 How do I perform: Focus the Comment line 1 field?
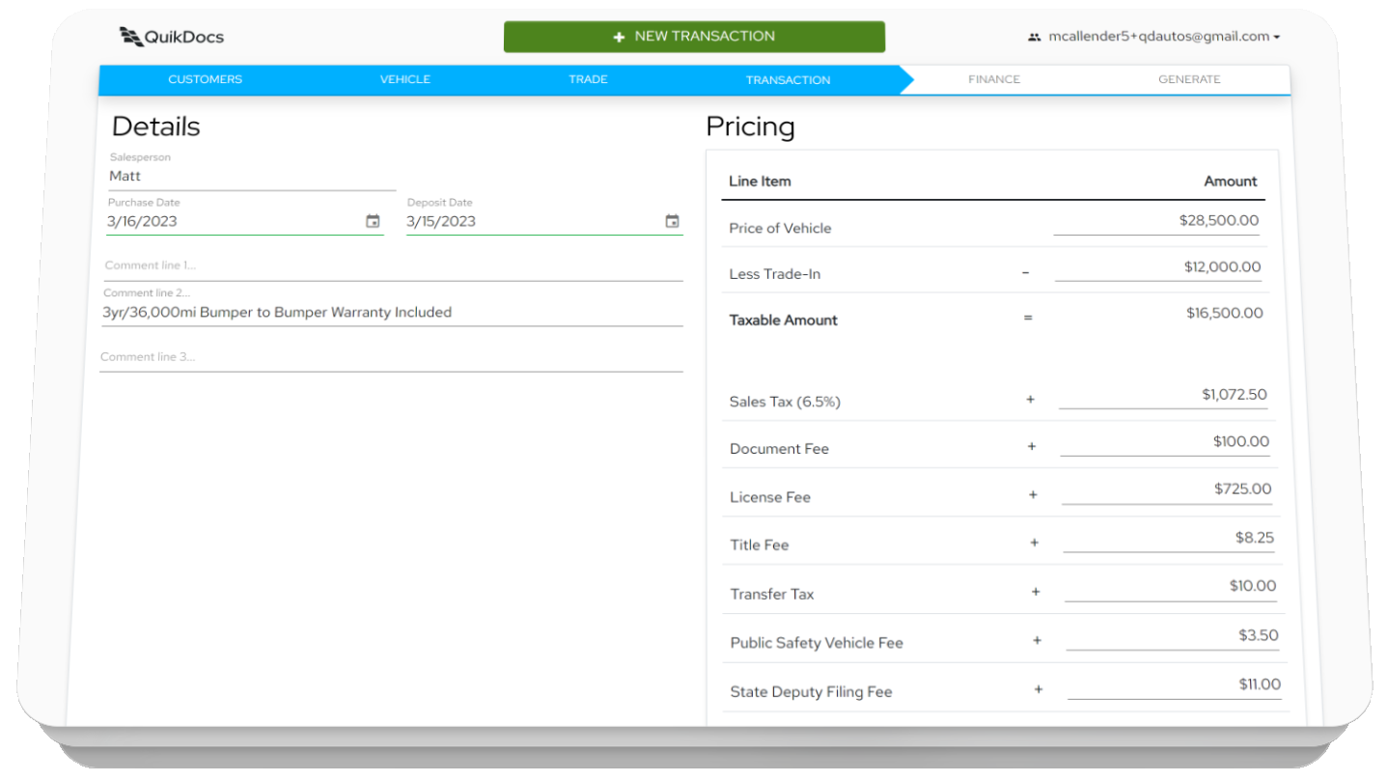393,265
